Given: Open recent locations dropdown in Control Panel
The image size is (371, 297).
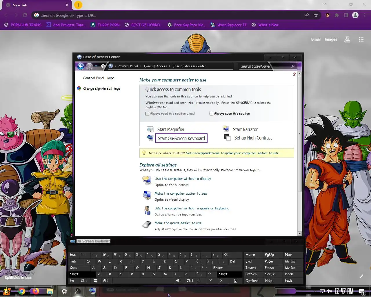Looking at the screenshot, I should [x=96, y=66].
